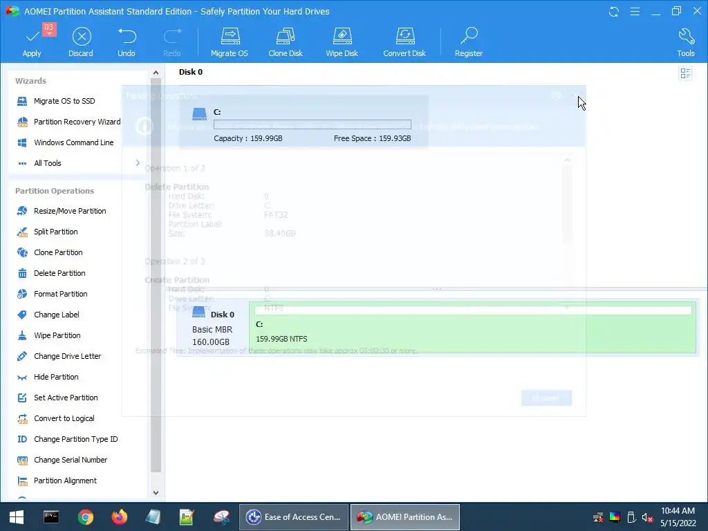708x531 pixels.
Task: Undo the last operation
Action: tap(127, 42)
